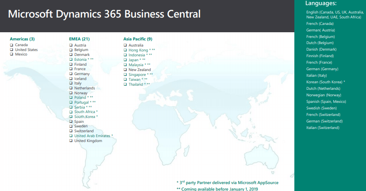Click 'Spain' in the EMEA list
Viewport: 366px width, 191px height.
tap(79, 122)
